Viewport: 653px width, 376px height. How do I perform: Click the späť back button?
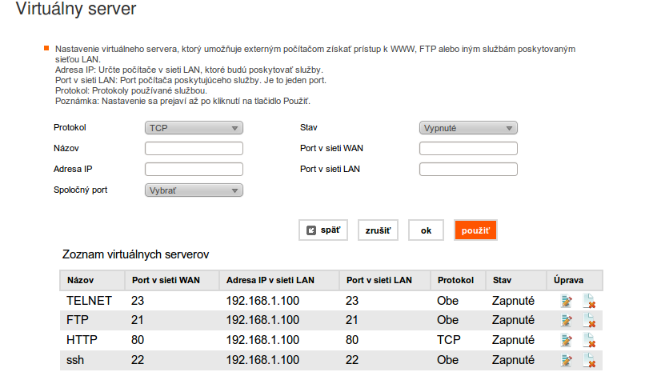click(323, 230)
